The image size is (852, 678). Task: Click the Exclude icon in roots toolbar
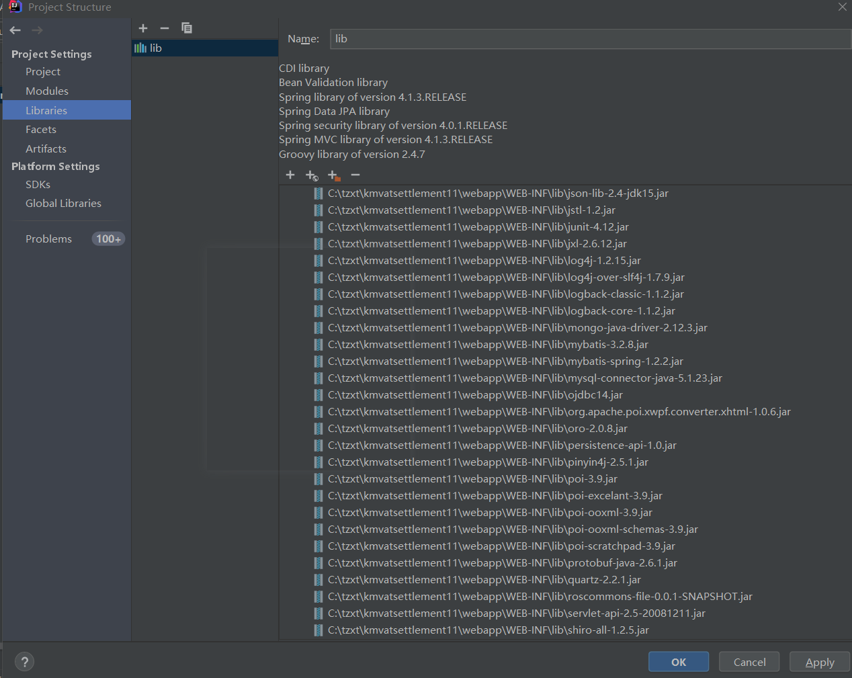(x=334, y=175)
